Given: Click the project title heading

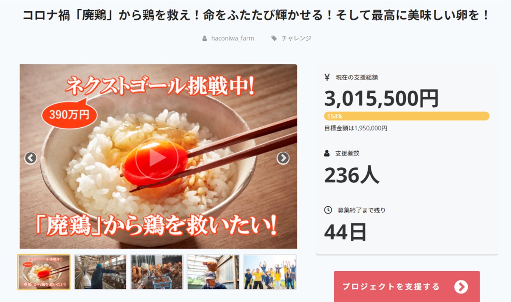Looking at the screenshot, I should point(256,16).
